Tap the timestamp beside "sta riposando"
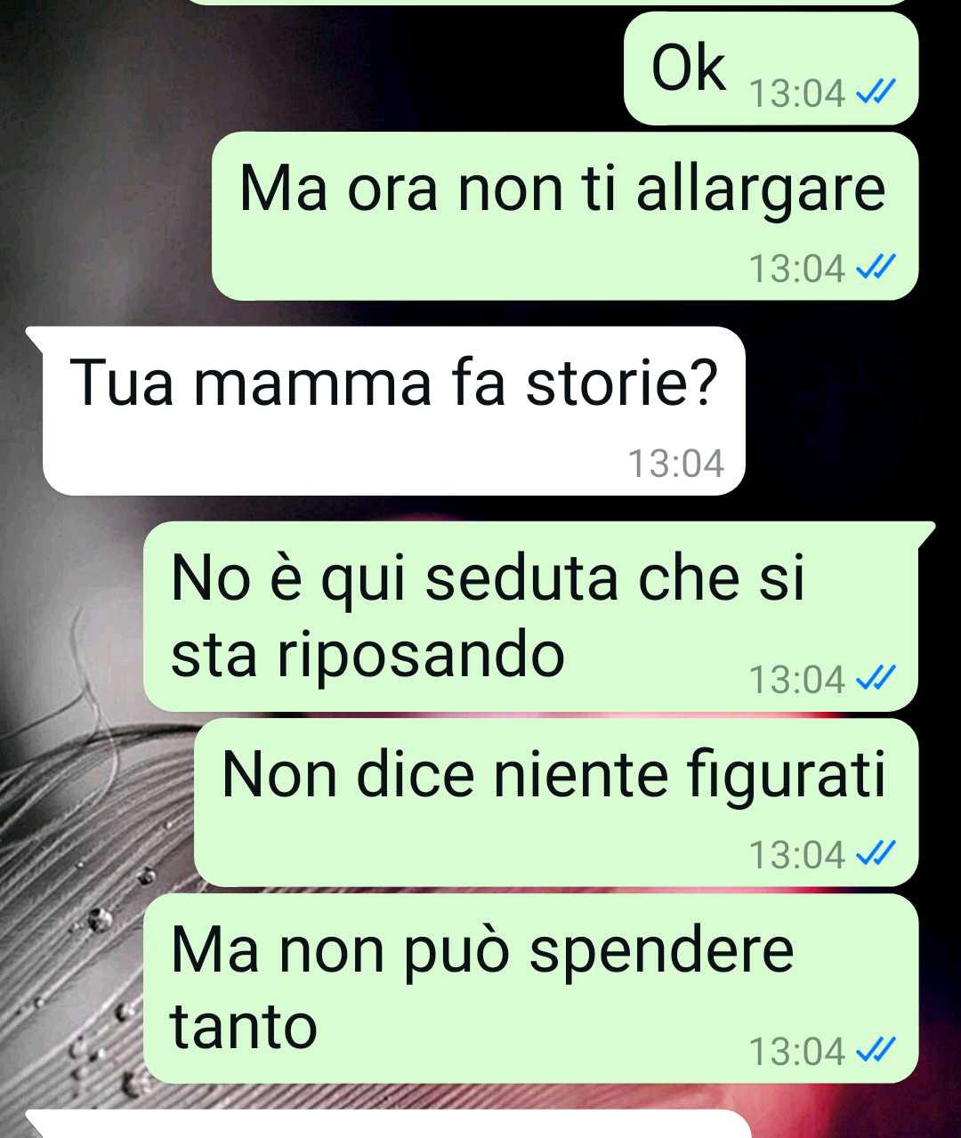The image size is (961, 1138). [x=797, y=680]
